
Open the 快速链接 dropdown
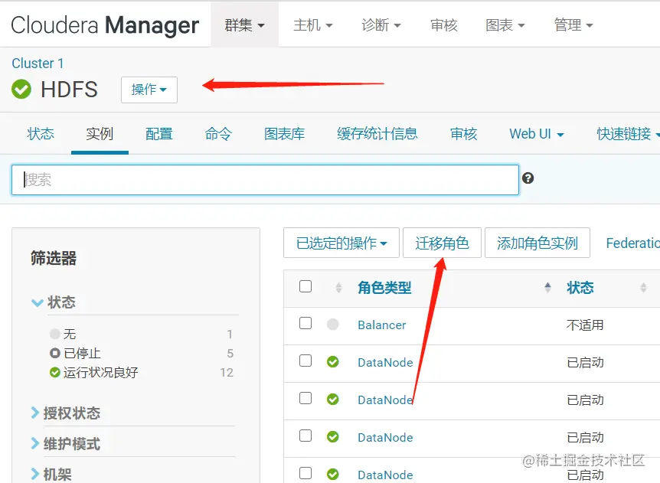pos(628,134)
